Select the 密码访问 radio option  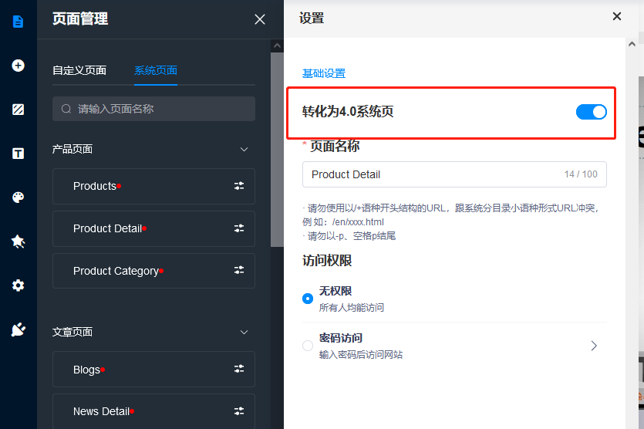tap(308, 346)
